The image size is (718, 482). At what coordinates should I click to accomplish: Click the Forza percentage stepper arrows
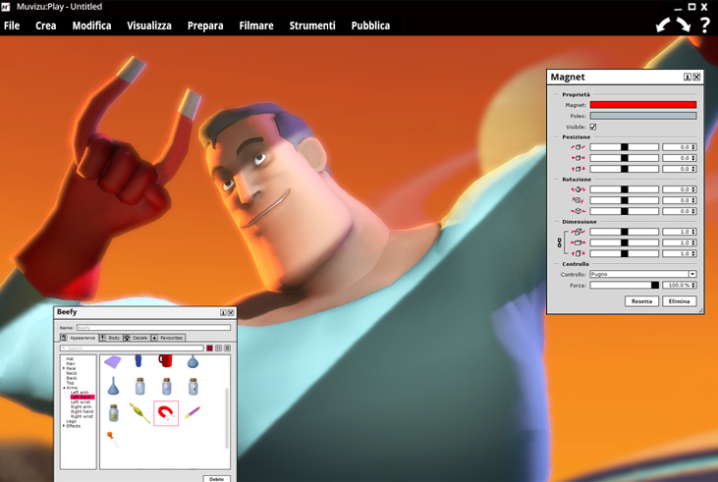pos(693,285)
